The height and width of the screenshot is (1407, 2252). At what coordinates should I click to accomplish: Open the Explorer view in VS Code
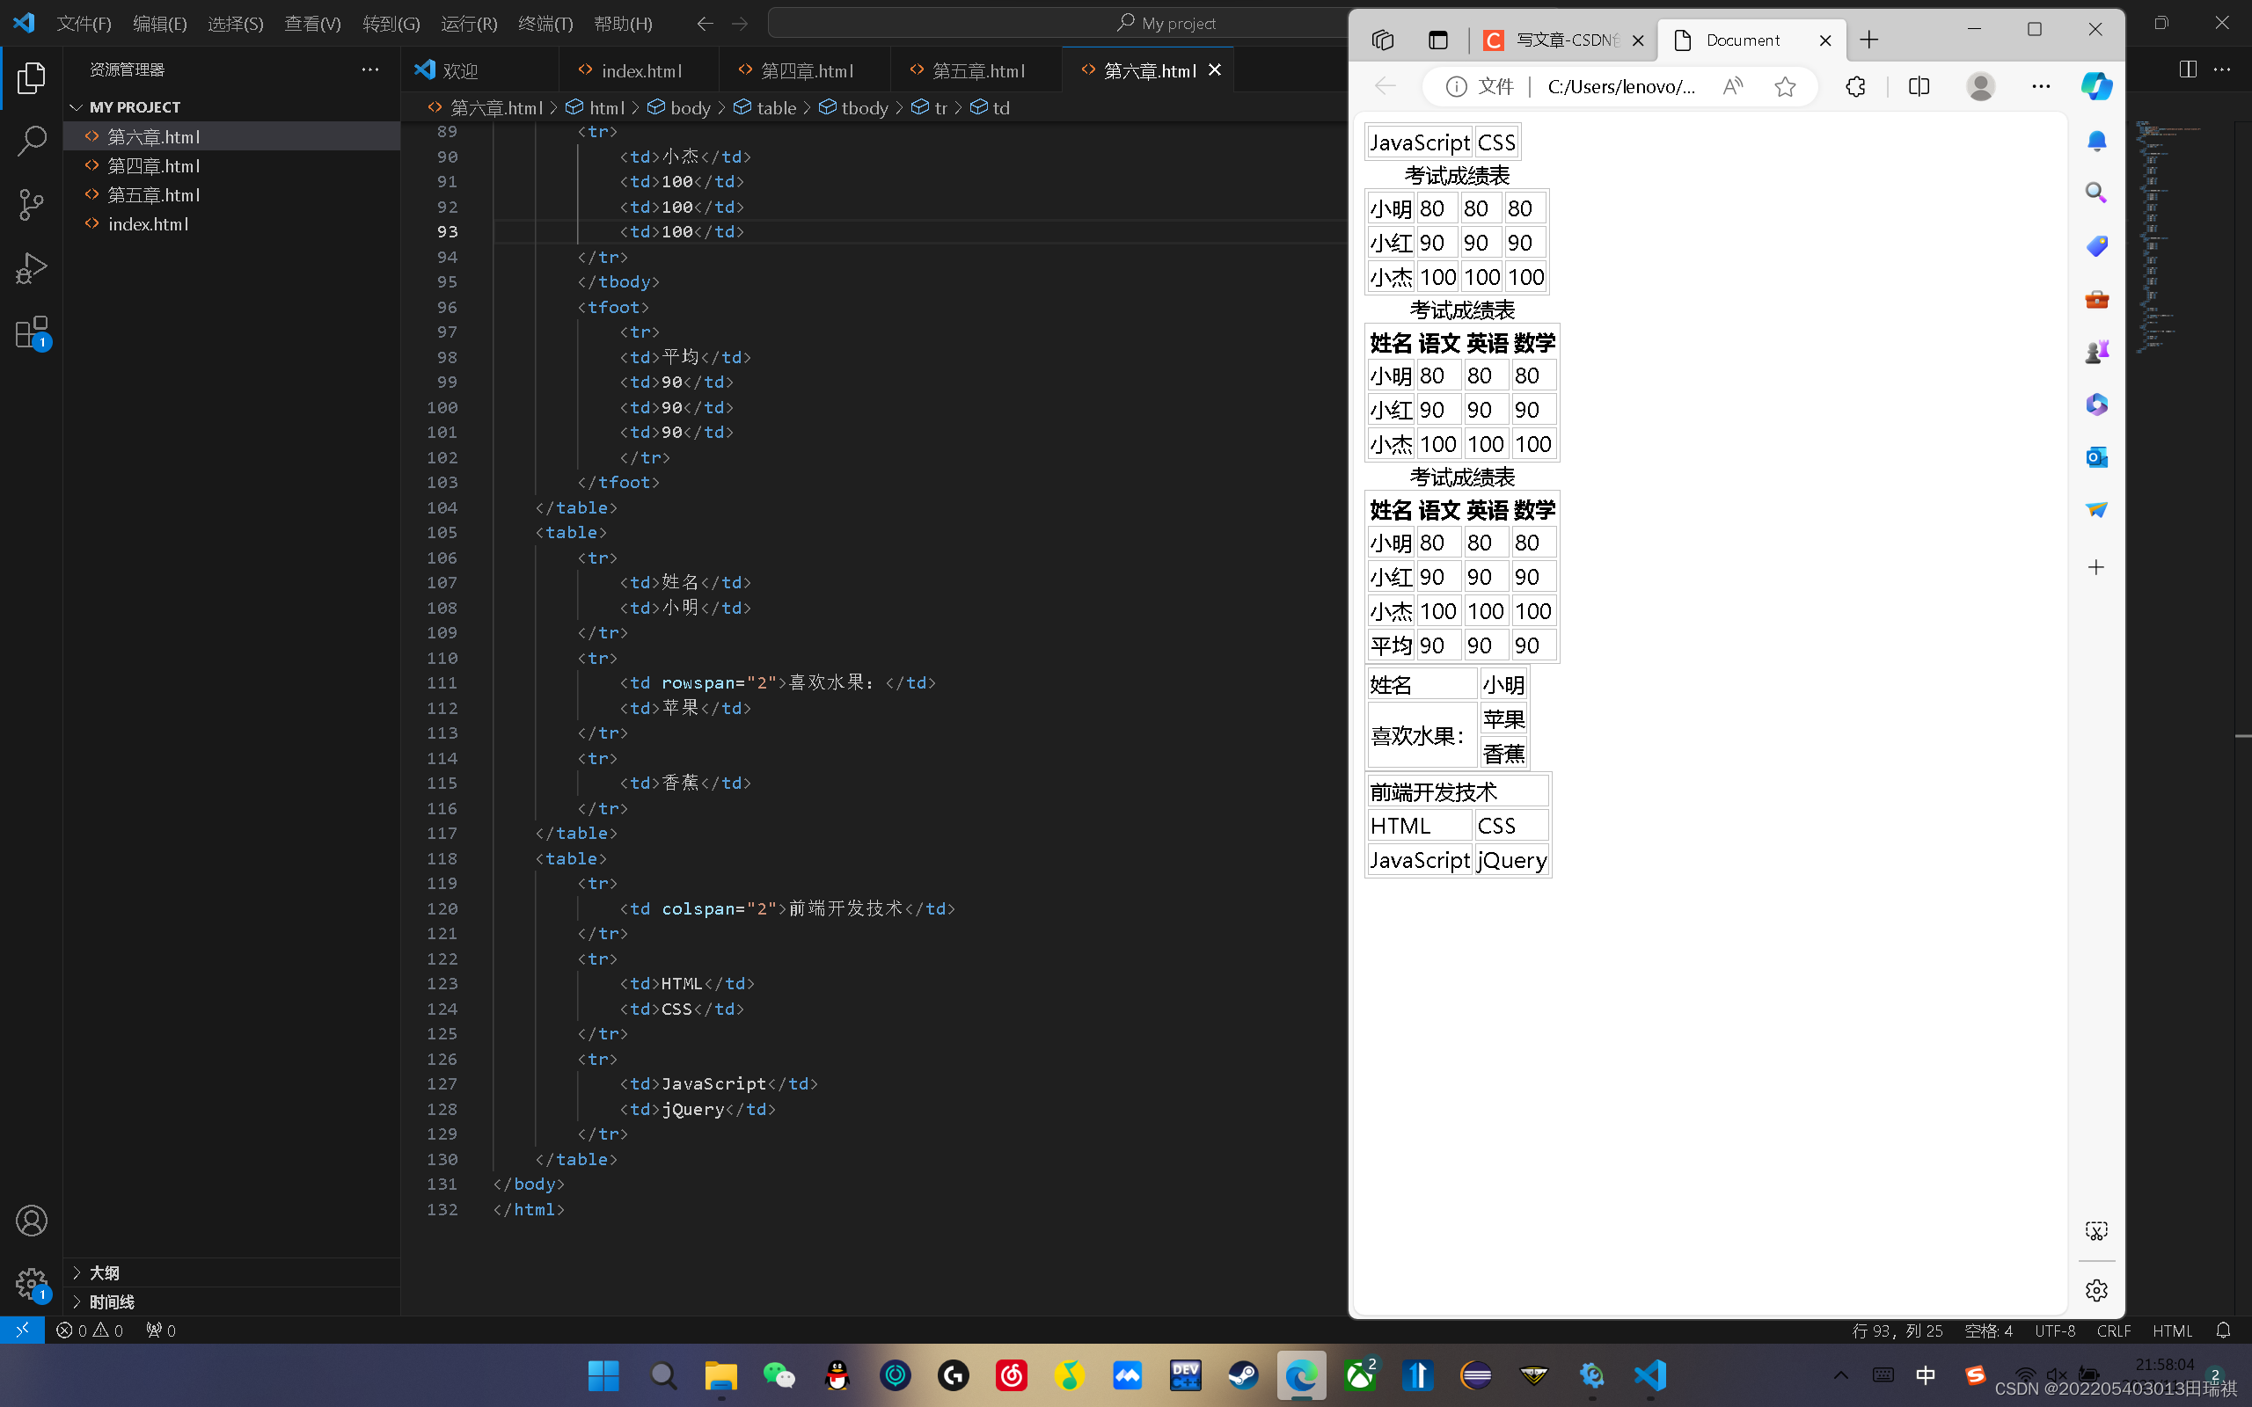click(x=31, y=78)
